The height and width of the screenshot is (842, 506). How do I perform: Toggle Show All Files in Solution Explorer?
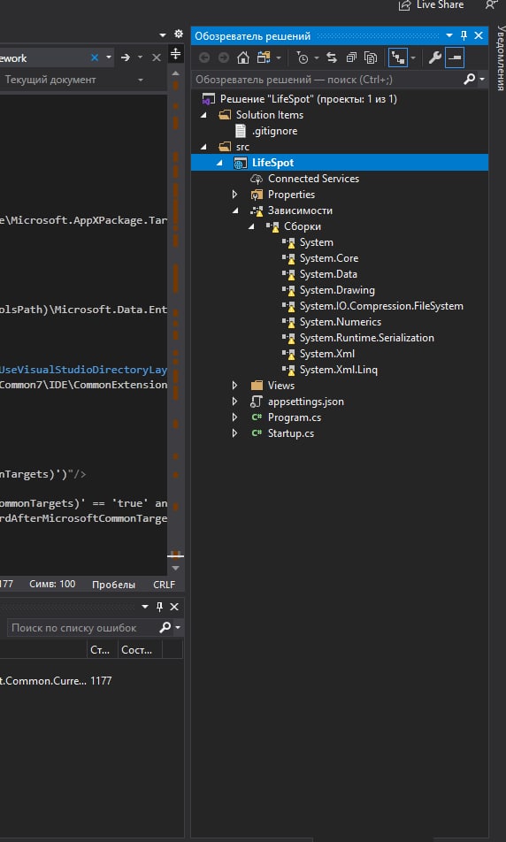pos(371,58)
